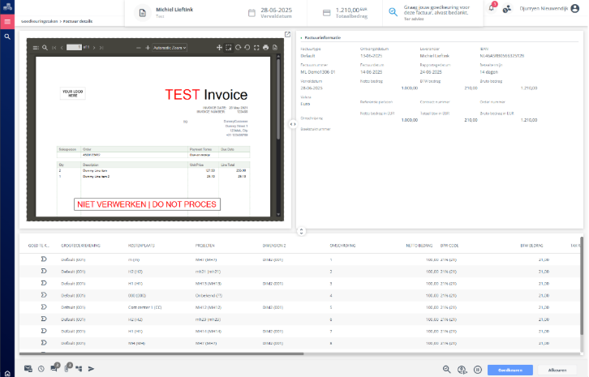Click the approve icon on the H2 mh21 row
The image size is (589, 377).
[x=44, y=271]
